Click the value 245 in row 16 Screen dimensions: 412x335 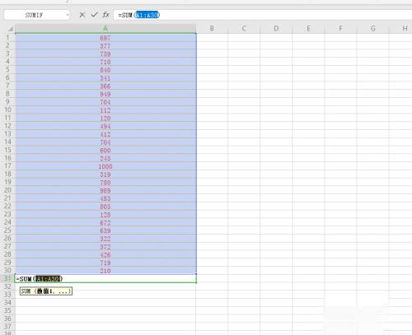105,158
